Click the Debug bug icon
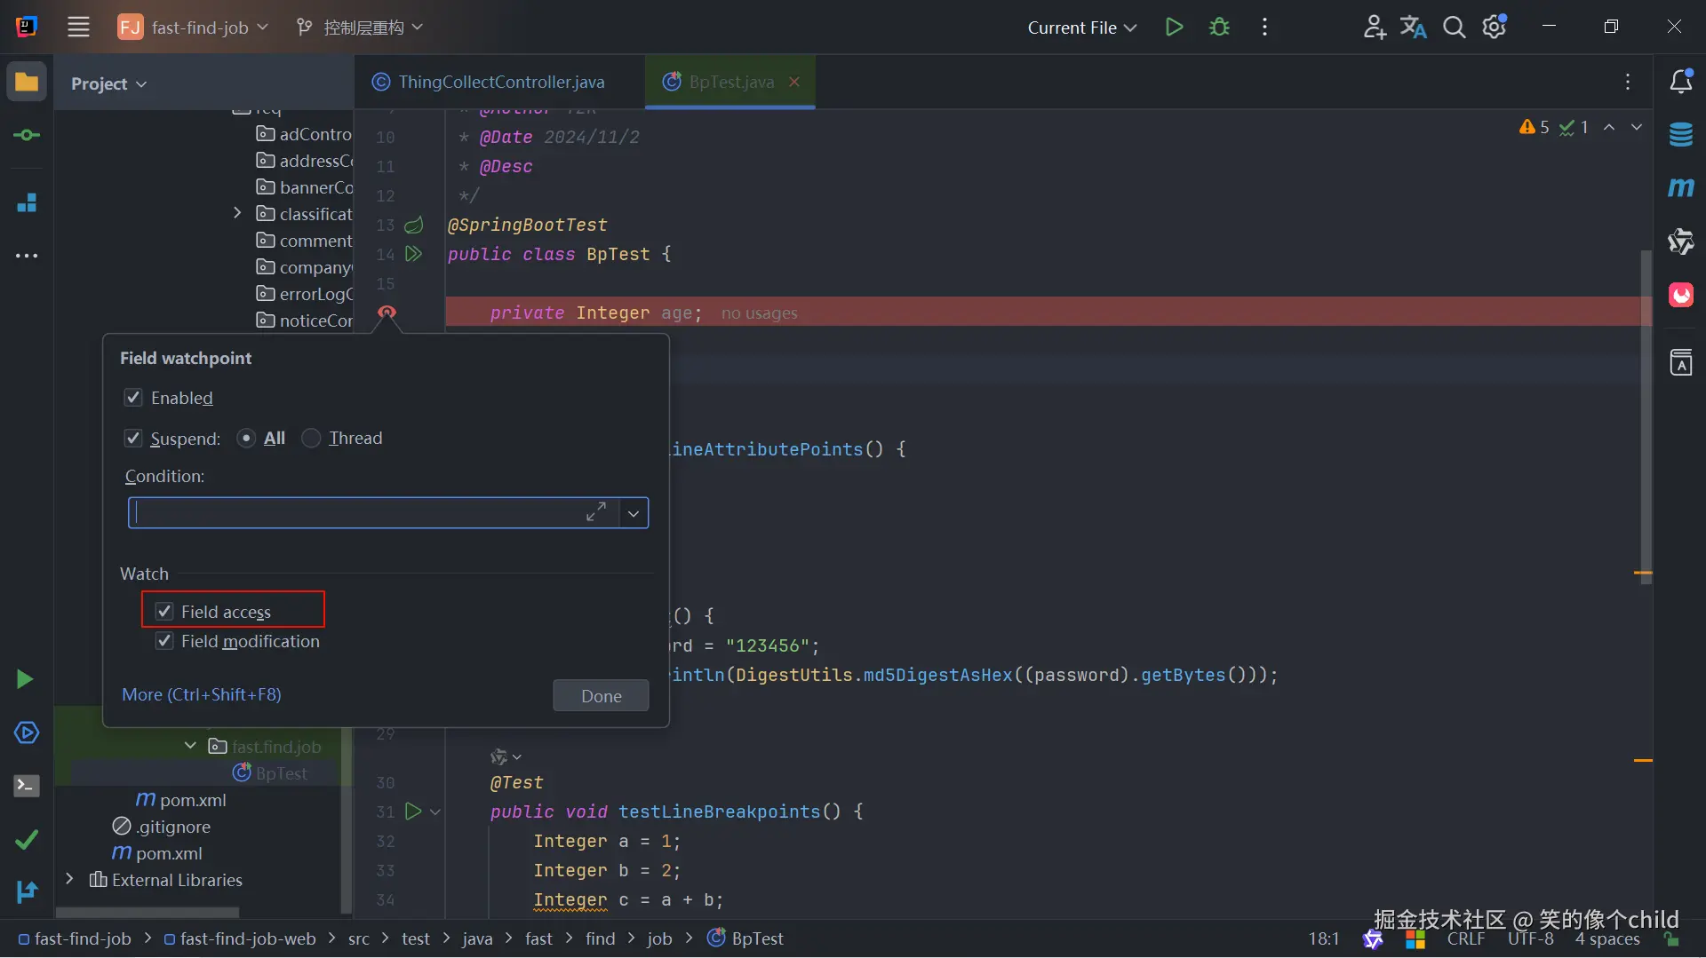This screenshot has width=1706, height=958. (1219, 28)
